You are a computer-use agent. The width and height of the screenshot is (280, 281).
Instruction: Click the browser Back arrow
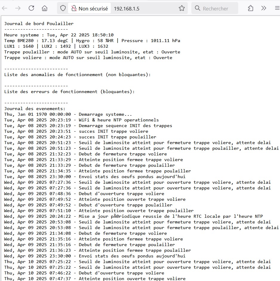4,8
